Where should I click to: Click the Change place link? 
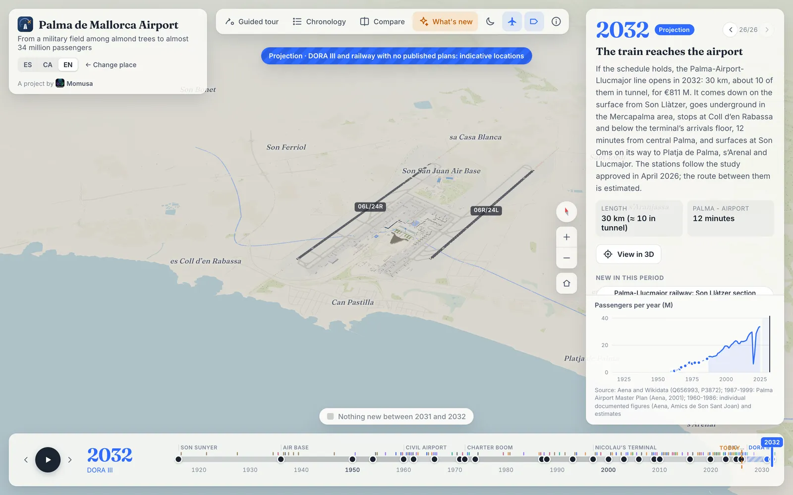[111, 65]
